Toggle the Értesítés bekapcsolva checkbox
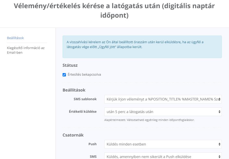Screen dimensions: 229x159 [x=64, y=75]
